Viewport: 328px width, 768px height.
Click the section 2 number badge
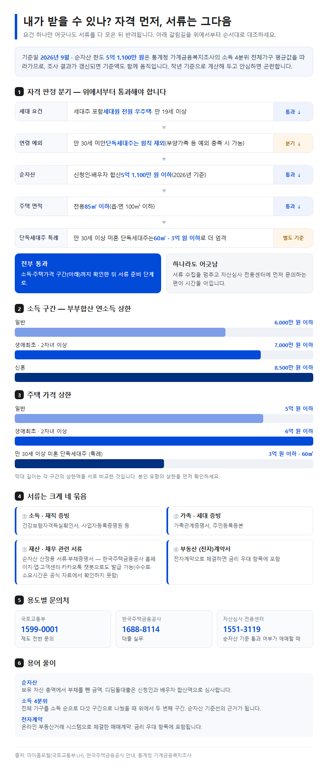[x=19, y=309]
